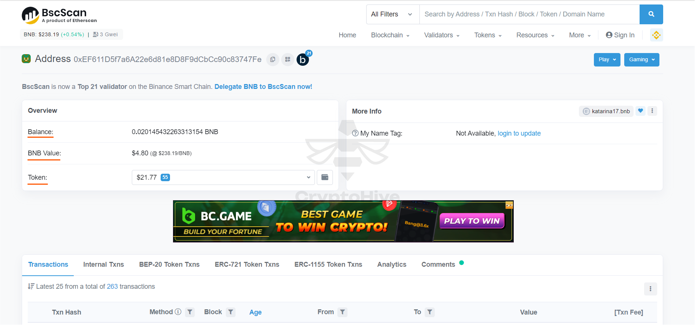695x325 pixels.
Task: Open the Blockscan chat 'b' icon
Action: (x=303, y=59)
